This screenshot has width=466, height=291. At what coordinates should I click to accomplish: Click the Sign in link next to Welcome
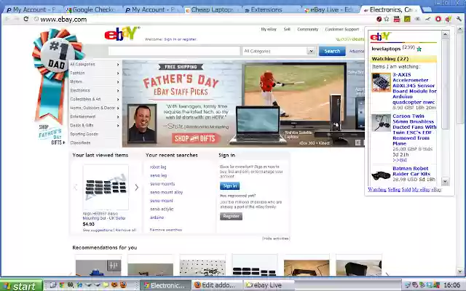click(x=170, y=39)
